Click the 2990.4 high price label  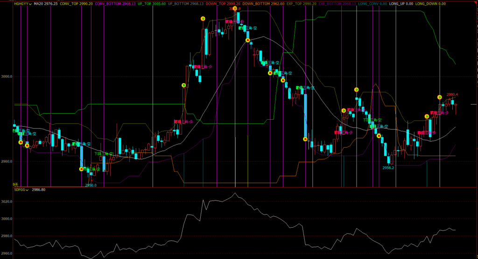(452, 94)
